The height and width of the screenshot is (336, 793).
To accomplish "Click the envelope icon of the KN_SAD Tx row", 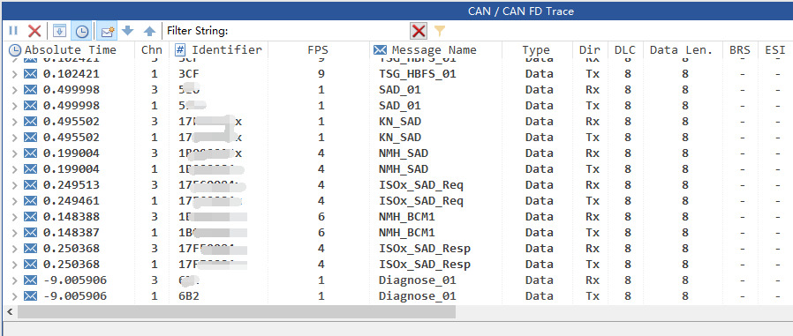I will point(31,138).
